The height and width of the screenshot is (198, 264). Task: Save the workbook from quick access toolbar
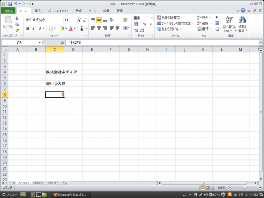(x=10, y=4)
